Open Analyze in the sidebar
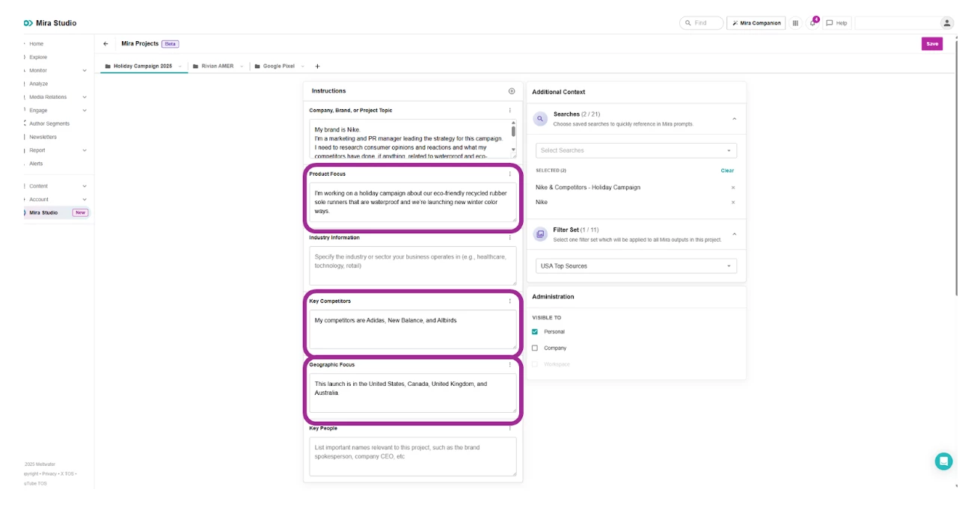Viewport: 974px width, 519px height. (38, 84)
